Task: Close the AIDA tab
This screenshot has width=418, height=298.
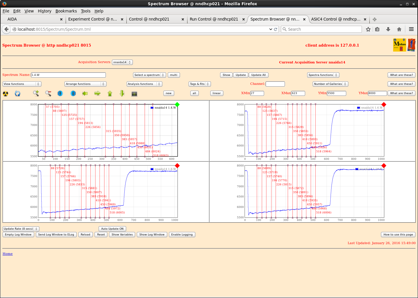Action: click(61, 19)
